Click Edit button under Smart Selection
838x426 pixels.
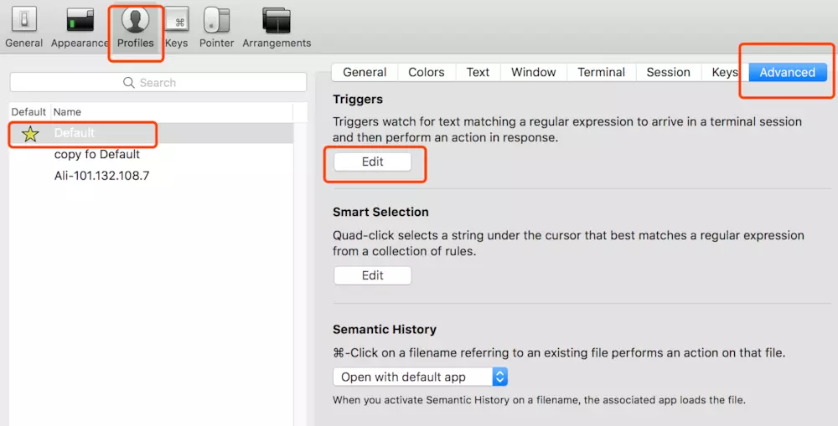373,275
